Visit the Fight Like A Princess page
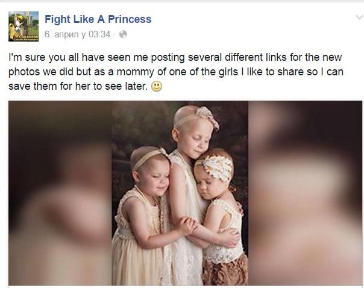This screenshot has width=364, height=288. [x=98, y=19]
